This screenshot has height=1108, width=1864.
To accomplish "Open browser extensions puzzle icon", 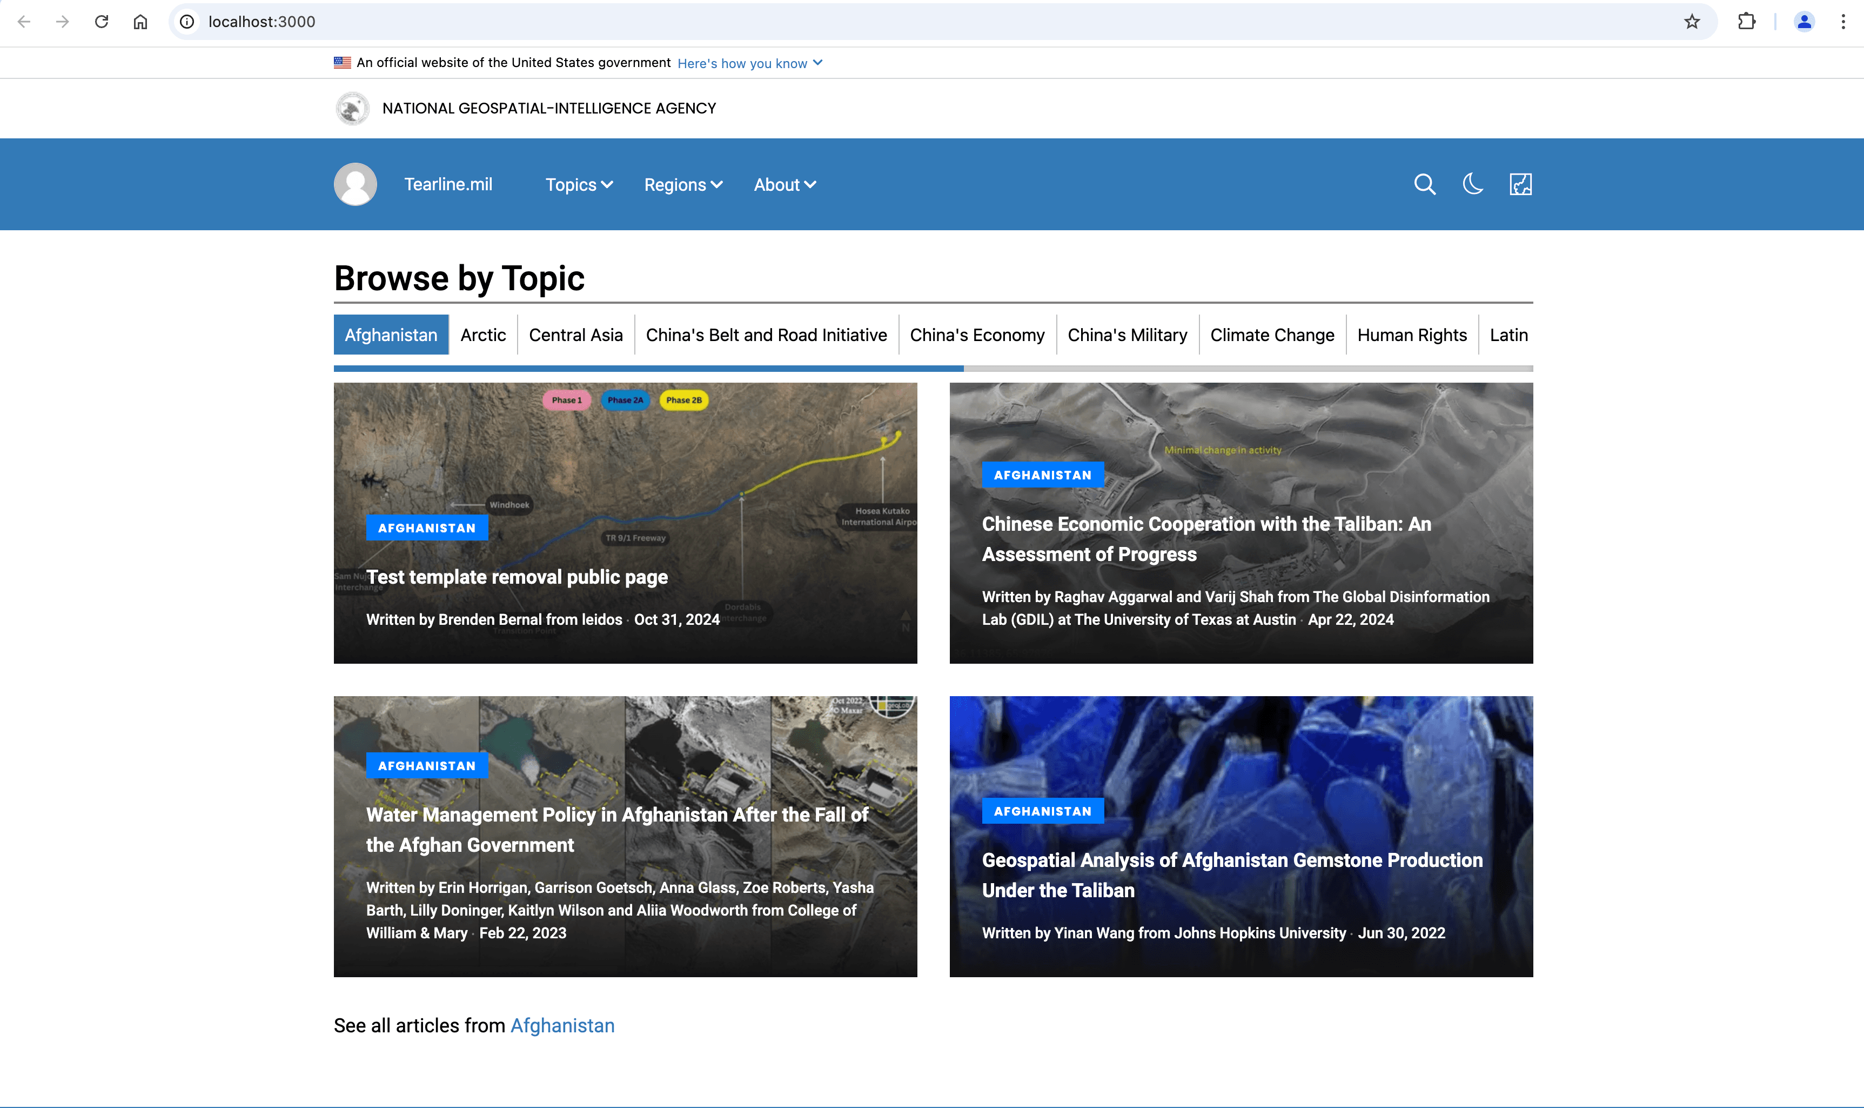I will click(x=1746, y=22).
